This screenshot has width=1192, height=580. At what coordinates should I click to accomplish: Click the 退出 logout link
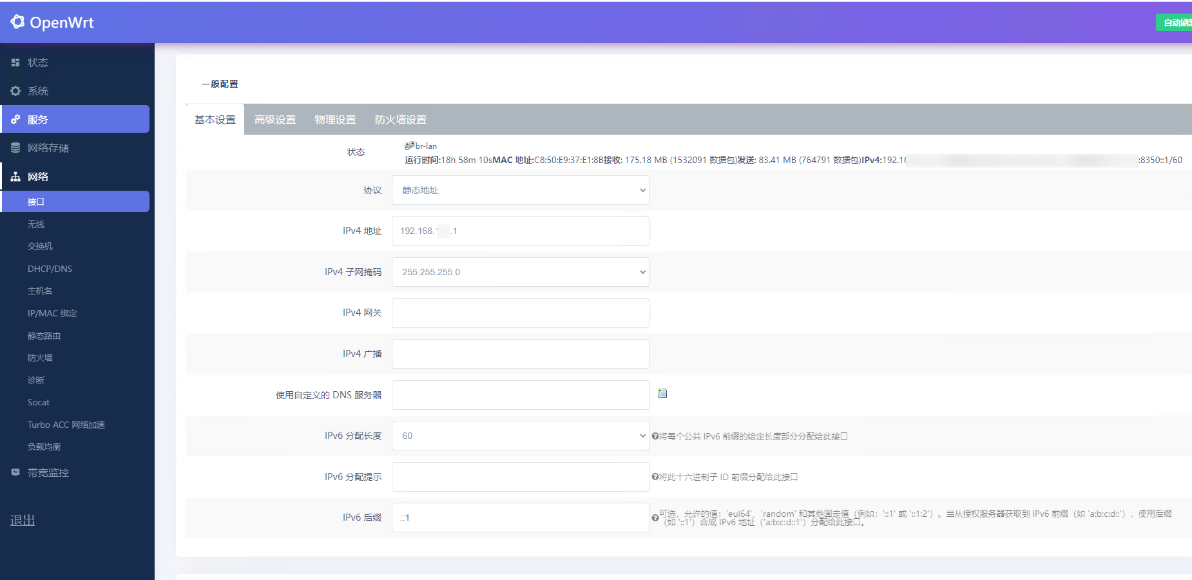tap(23, 520)
